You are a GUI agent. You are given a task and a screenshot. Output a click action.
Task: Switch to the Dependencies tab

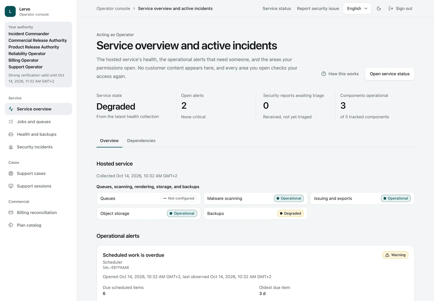(x=141, y=141)
